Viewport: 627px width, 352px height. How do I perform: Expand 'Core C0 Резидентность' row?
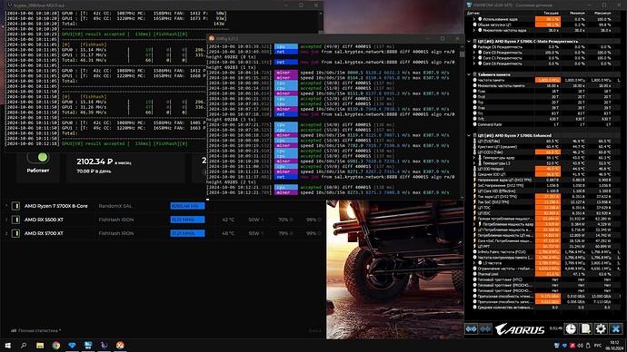pyautogui.click(x=474, y=53)
